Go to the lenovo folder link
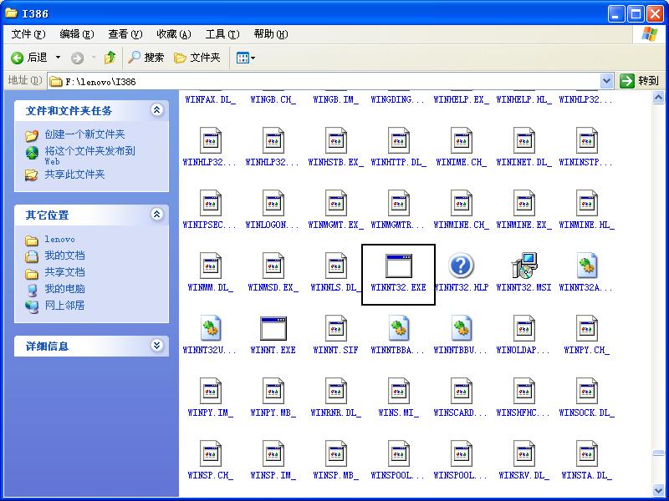 pos(59,240)
